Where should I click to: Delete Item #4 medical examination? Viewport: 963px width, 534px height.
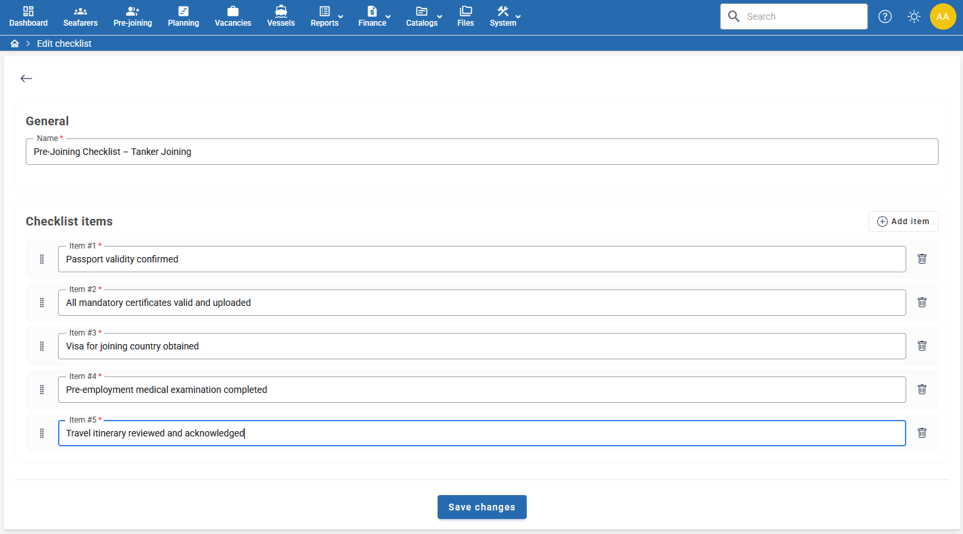(922, 389)
